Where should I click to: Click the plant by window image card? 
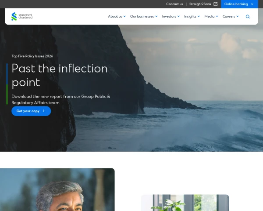point(185,203)
